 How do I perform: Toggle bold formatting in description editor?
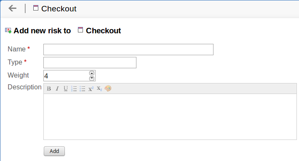click(49, 89)
